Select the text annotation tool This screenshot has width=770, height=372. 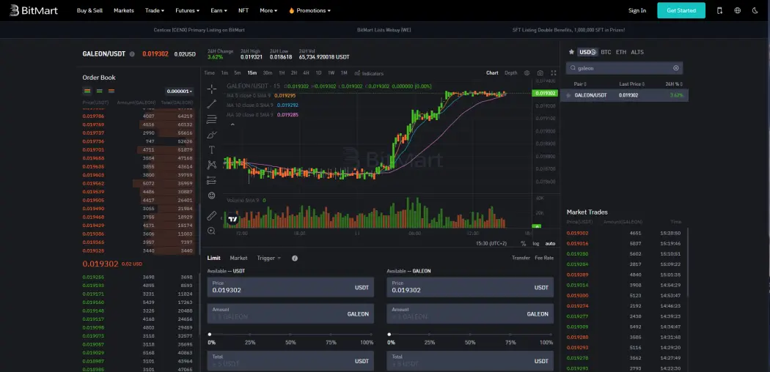coord(212,150)
